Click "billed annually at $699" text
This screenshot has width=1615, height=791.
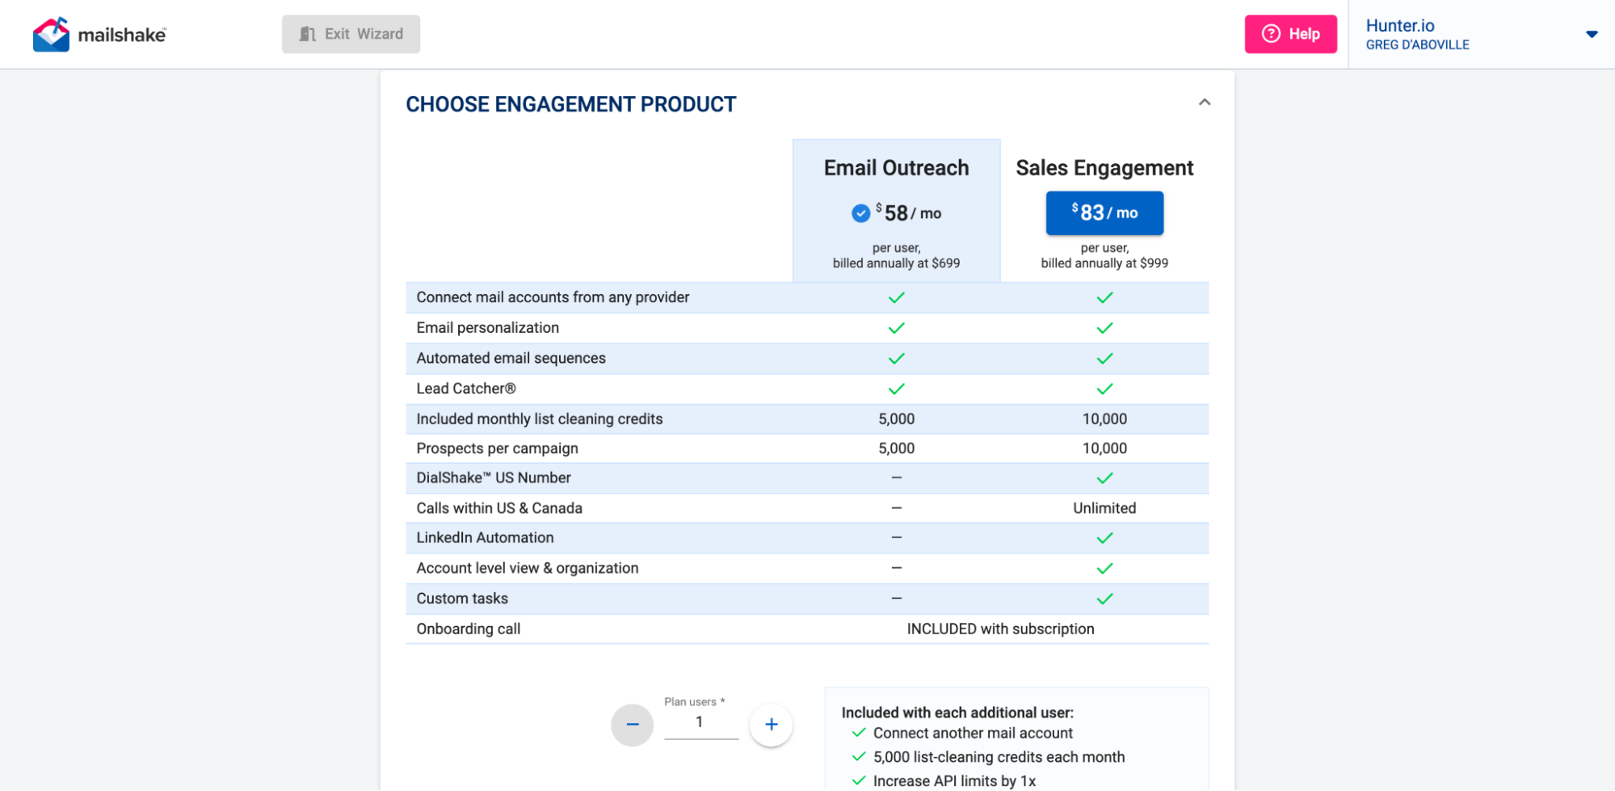click(x=896, y=263)
